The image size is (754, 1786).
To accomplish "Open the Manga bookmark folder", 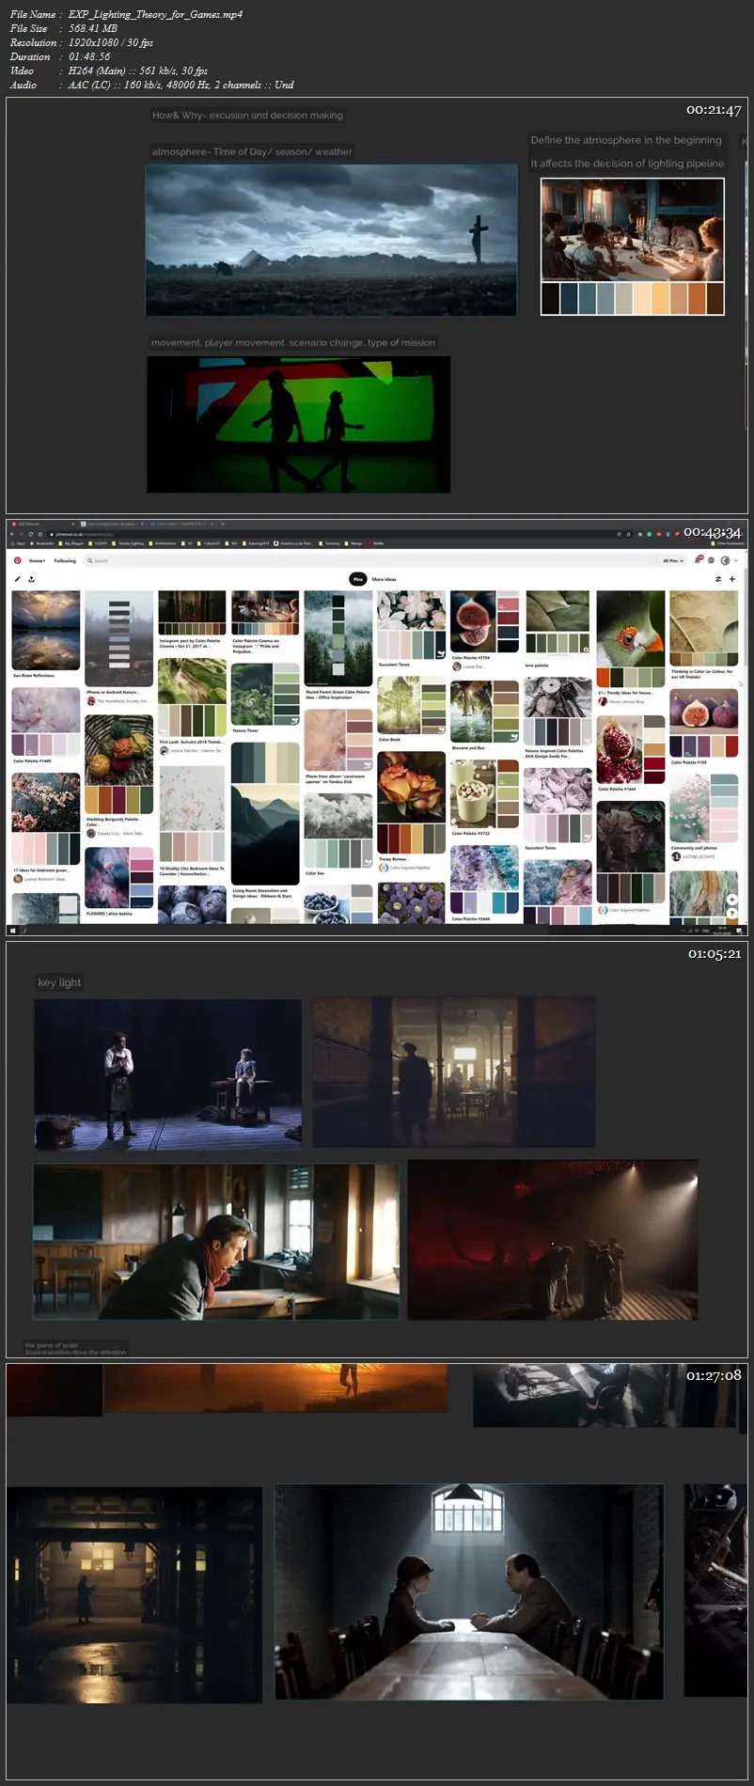I will coord(354,543).
